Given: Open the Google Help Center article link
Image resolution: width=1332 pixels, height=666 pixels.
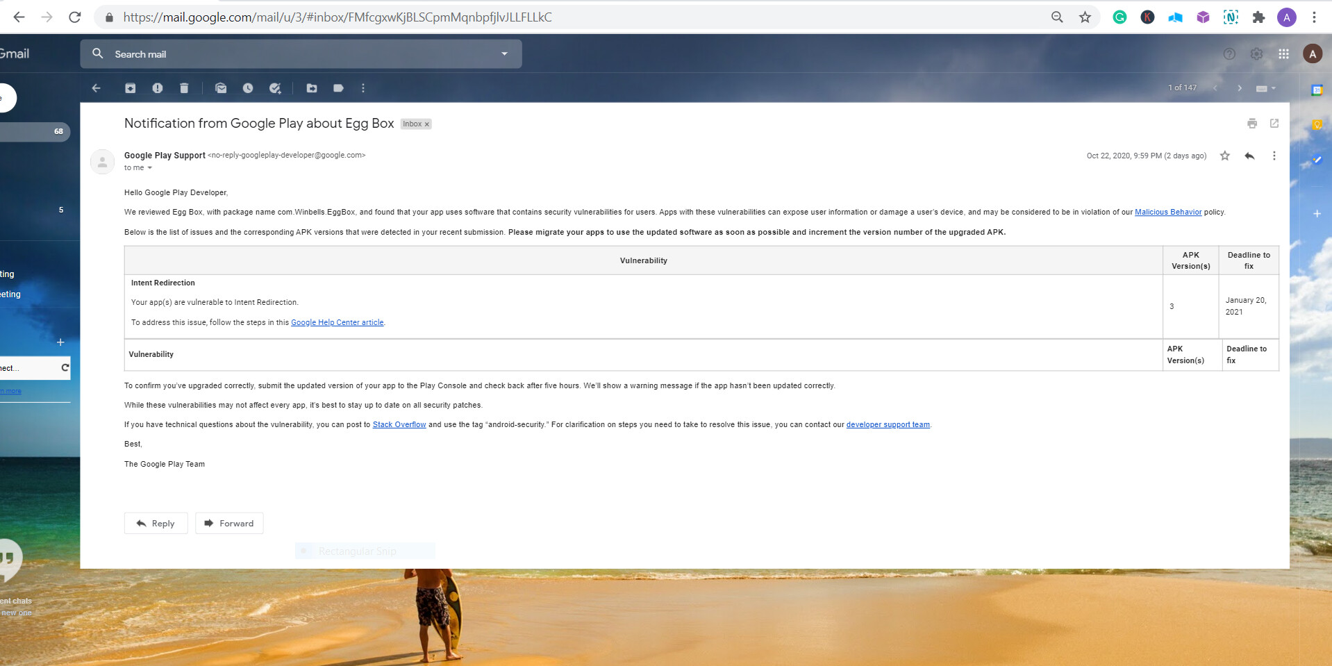Looking at the screenshot, I should tap(337, 322).
